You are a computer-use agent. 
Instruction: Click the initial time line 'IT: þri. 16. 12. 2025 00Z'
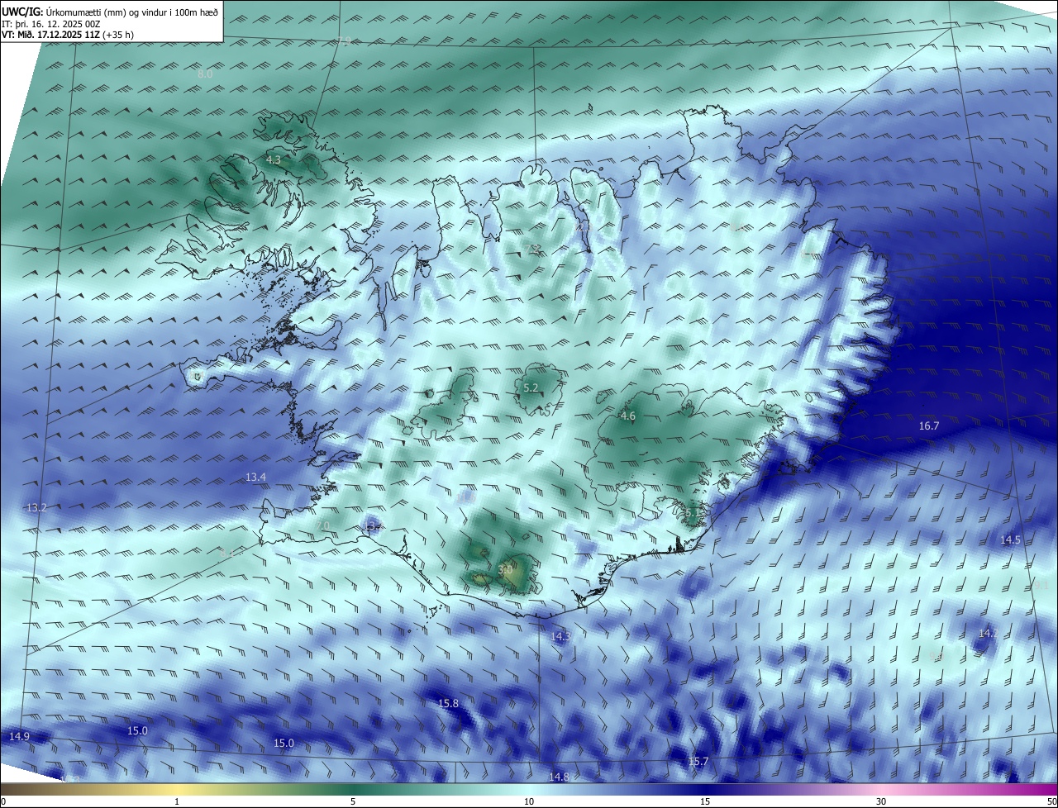pyautogui.click(x=50, y=23)
